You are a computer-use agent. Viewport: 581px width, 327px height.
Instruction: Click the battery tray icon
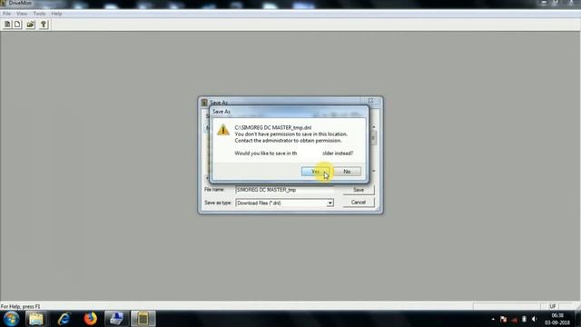click(x=524, y=319)
